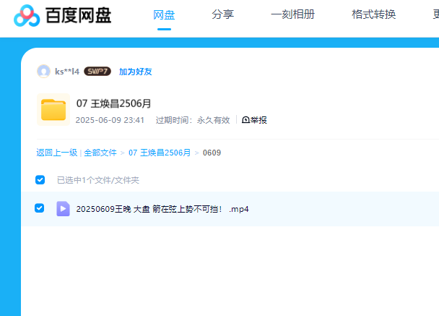Click 返回上一级 to go back

click(56, 153)
